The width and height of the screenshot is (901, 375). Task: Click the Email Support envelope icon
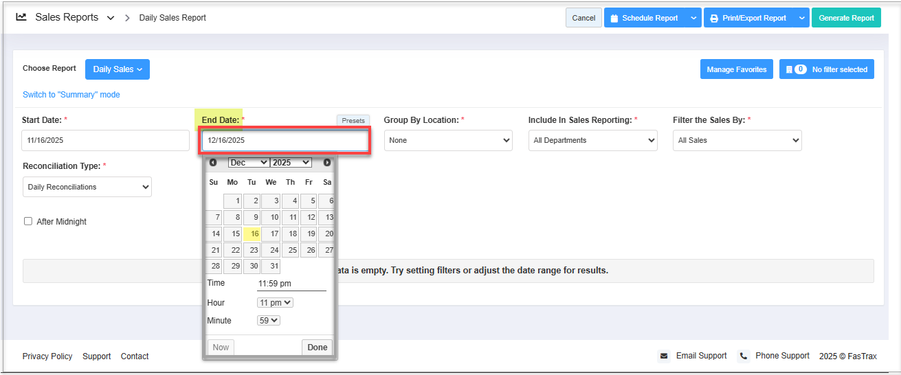(664, 356)
